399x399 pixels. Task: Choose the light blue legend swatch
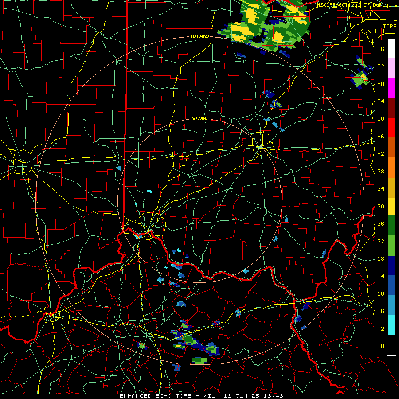[391, 305]
